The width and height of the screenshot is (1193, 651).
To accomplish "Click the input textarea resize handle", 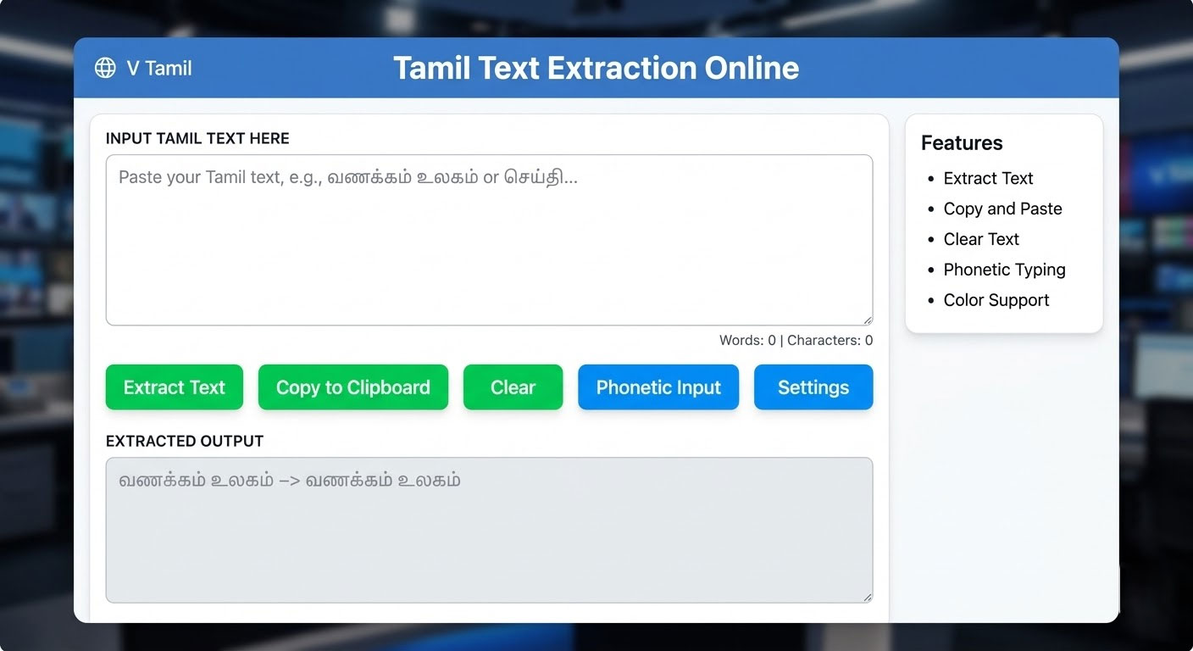I will (x=868, y=320).
